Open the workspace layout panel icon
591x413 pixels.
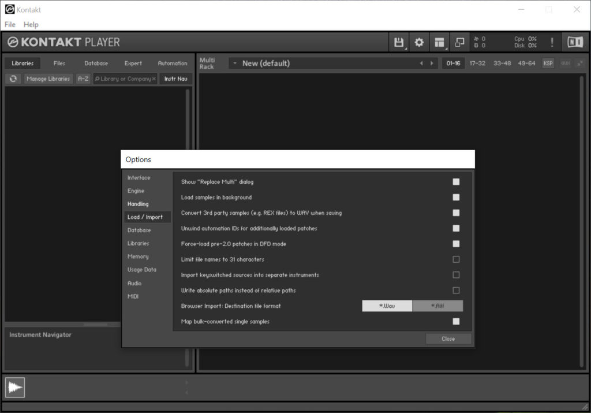[439, 42]
